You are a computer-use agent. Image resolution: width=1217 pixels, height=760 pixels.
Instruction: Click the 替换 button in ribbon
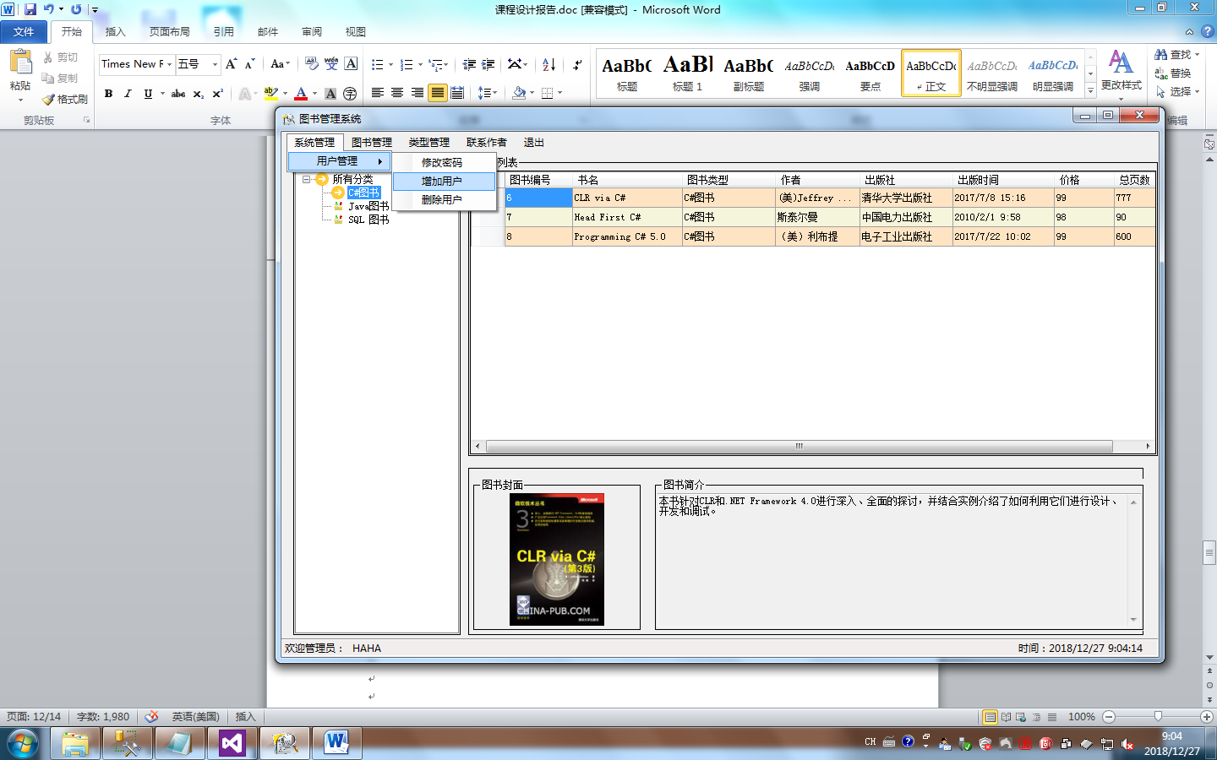coord(1173,73)
